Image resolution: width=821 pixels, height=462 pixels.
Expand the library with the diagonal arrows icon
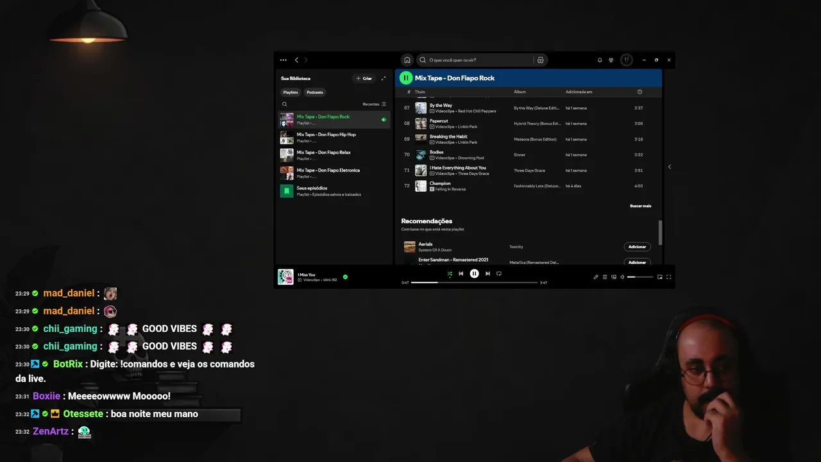(384, 78)
